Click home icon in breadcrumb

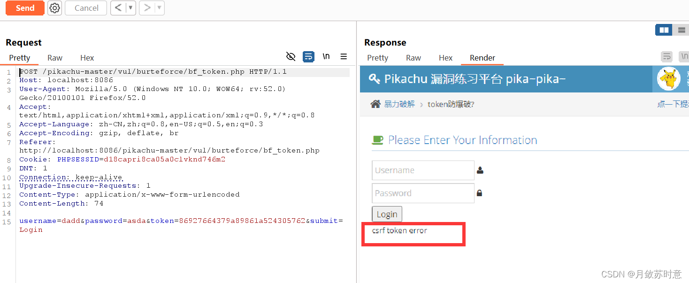point(375,104)
